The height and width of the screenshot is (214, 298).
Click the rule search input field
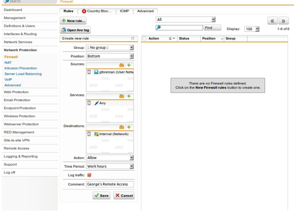coord(179,27)
